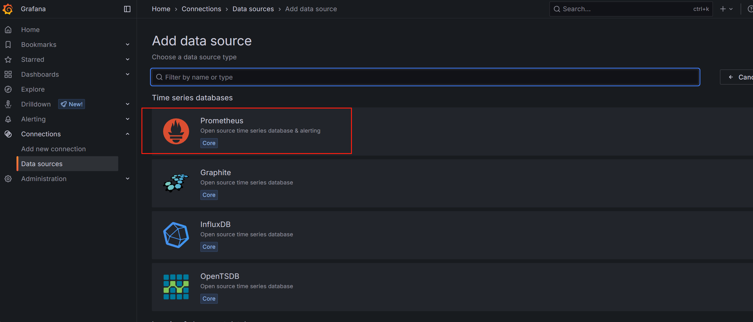Click Home breadcrumb link
The height and width of the screenshot is (322, 753).
point(161,9)
